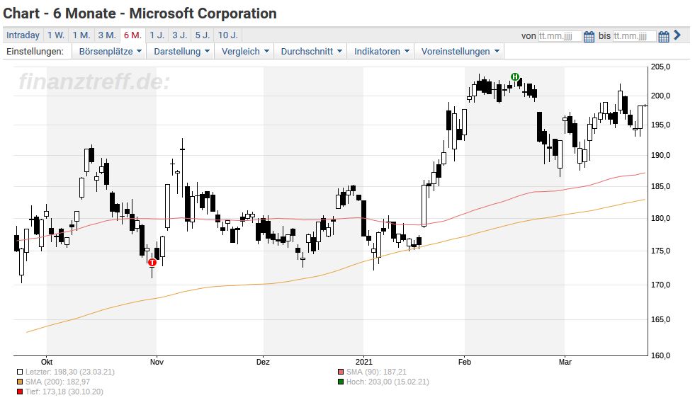This screenshot has height=405, width=695.
Task: Expand the Darstellung dropdown
Action: click(x=181, y=52)
